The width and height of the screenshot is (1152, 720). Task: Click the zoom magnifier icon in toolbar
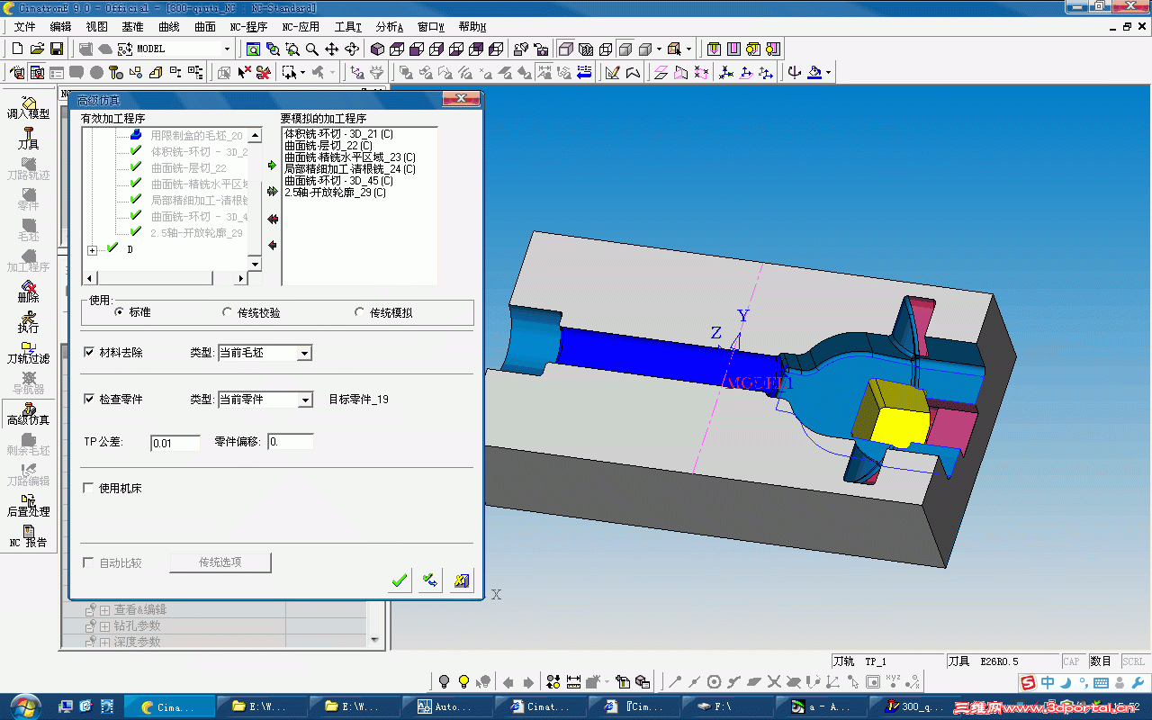tap(311, 49)
